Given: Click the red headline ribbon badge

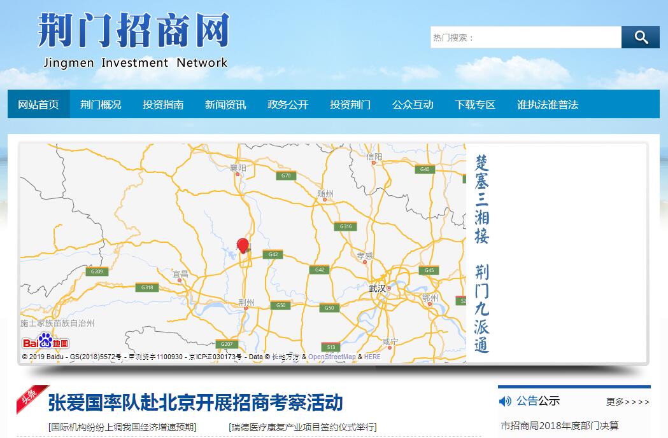Looking at the screenshot, I should click(x=32, y=397).
